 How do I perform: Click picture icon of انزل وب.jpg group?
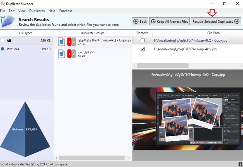click(x=61, y=54)
